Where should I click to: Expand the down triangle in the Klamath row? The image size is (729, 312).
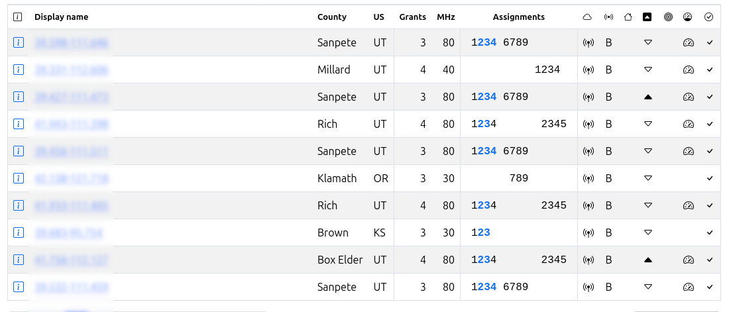pos(648,178)
